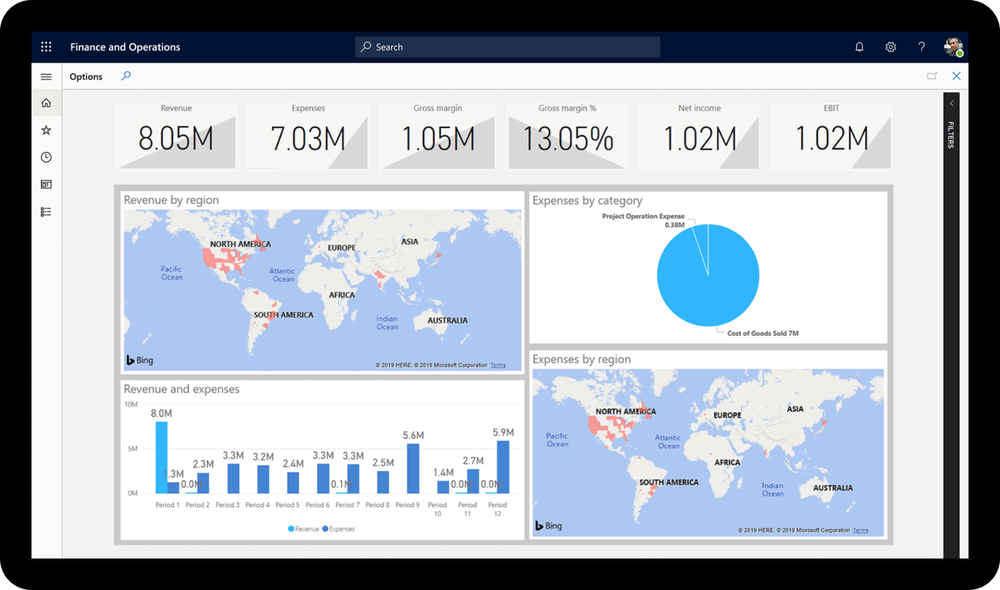Viewport: 1000px width, 590px height.
Task: Open notifications via the bell icon
Action: (859, 46)
